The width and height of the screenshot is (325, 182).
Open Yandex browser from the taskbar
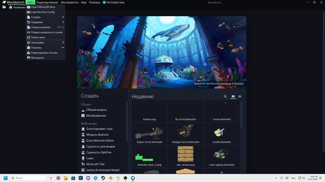(x=51, y=178)
